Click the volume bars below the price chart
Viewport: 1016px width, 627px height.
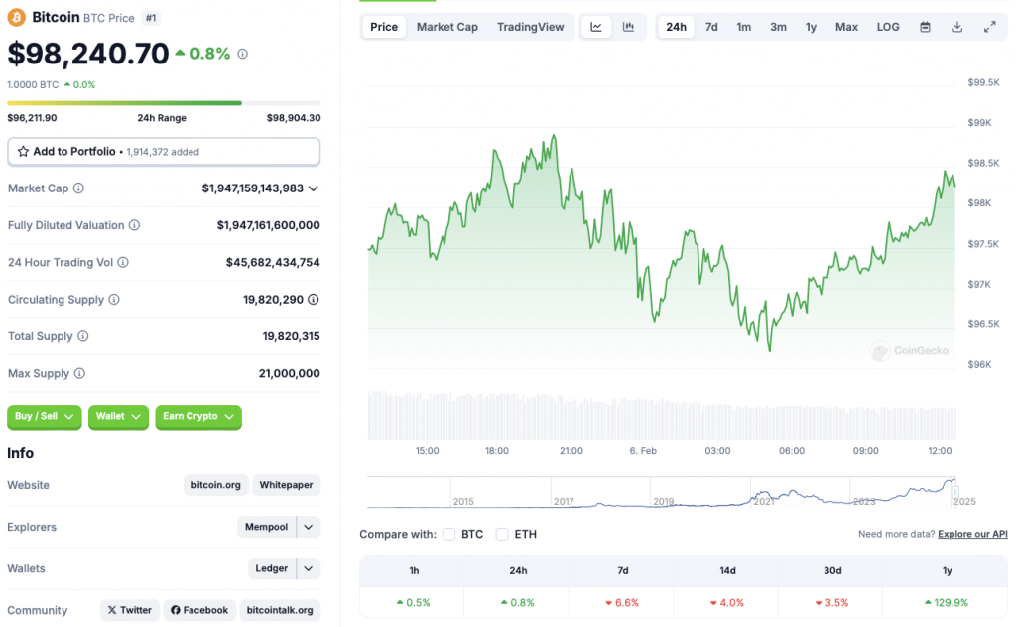coord(662,416)
